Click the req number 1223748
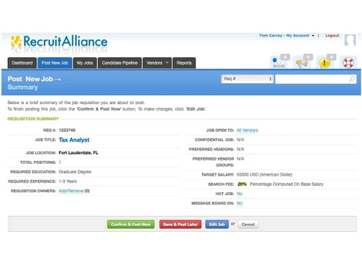This screenshot has width=362, height=271. click(67, 130)
